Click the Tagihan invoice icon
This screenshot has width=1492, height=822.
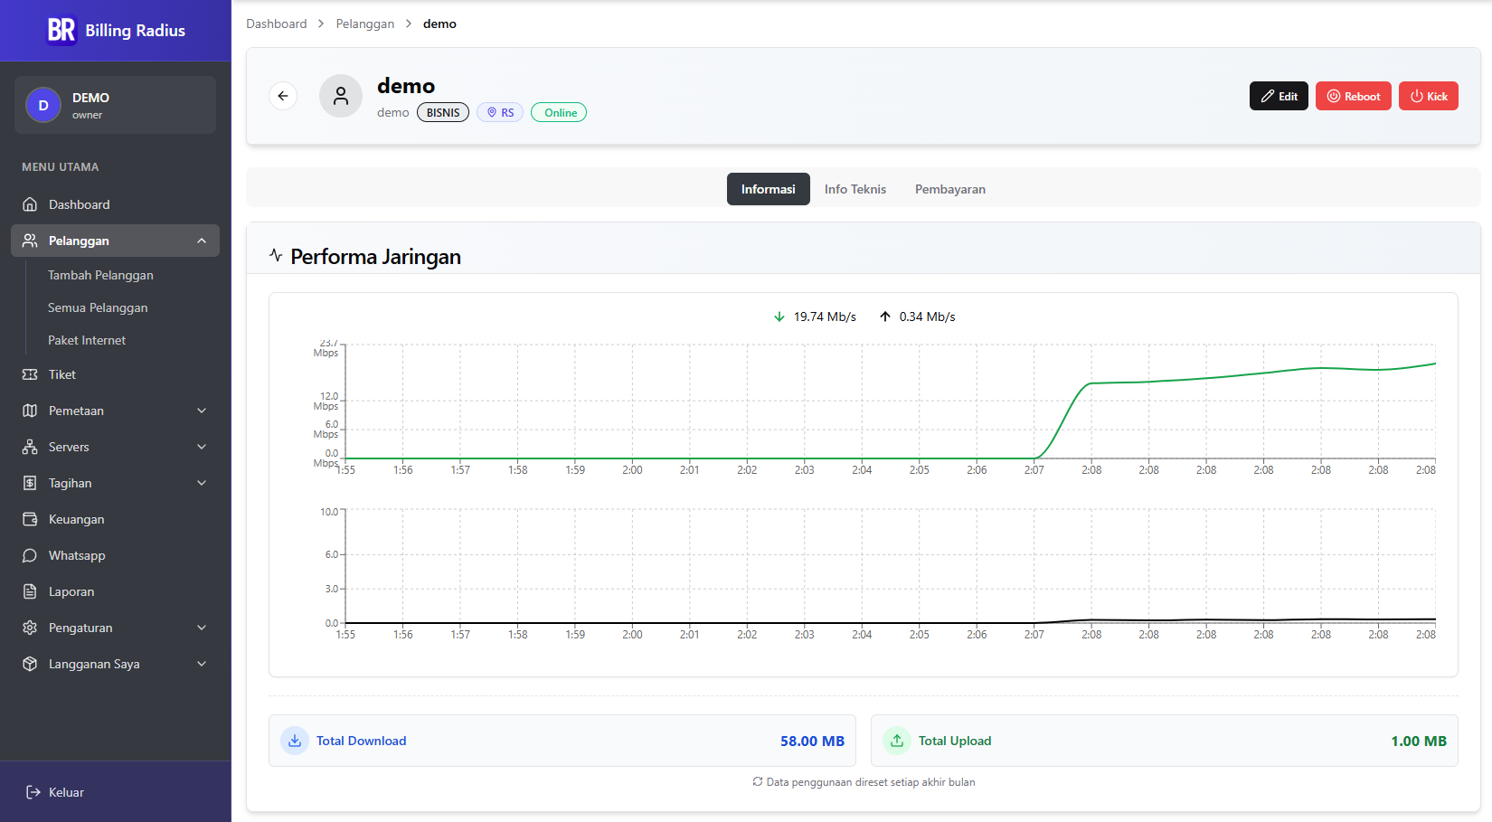click(x=30, y=483)
